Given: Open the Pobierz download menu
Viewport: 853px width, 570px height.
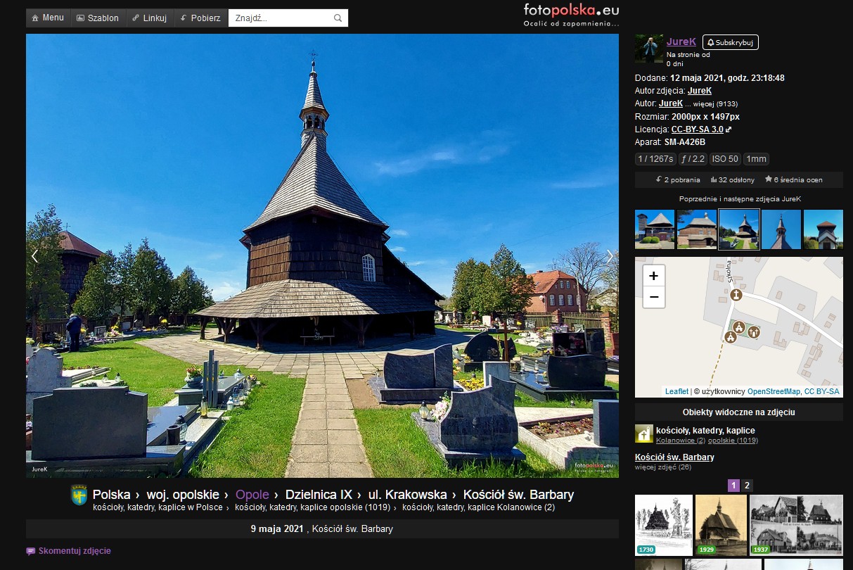Looking at the screenshot, I should (x=200, y=18).
